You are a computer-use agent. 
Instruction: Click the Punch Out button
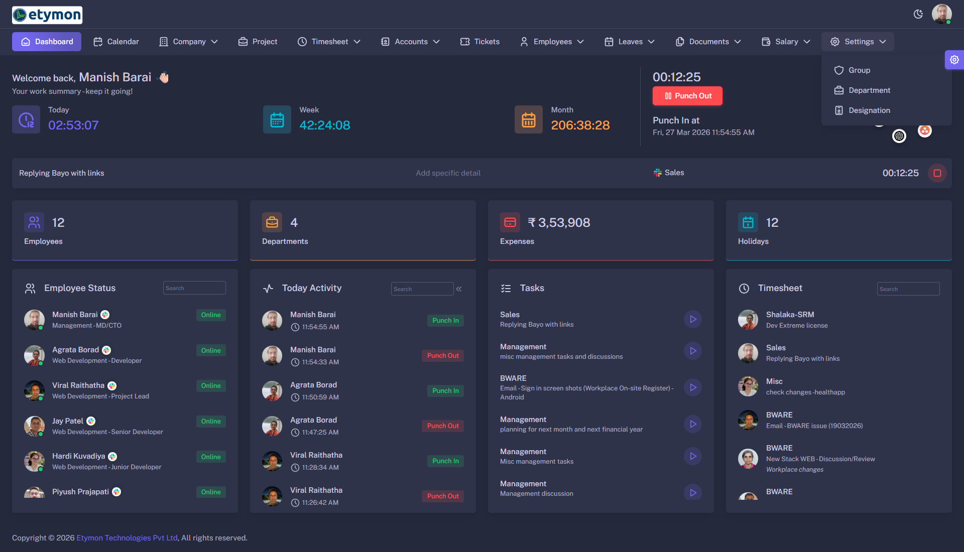pos(687,95)
